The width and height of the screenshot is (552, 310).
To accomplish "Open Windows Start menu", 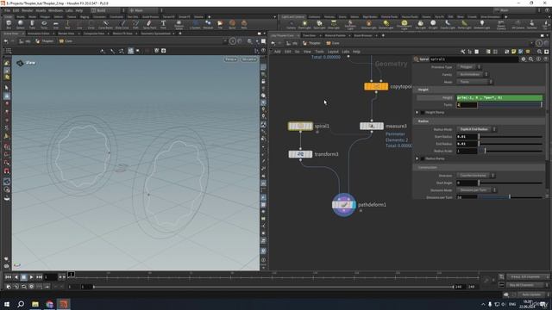I will (x=7, y=304).
